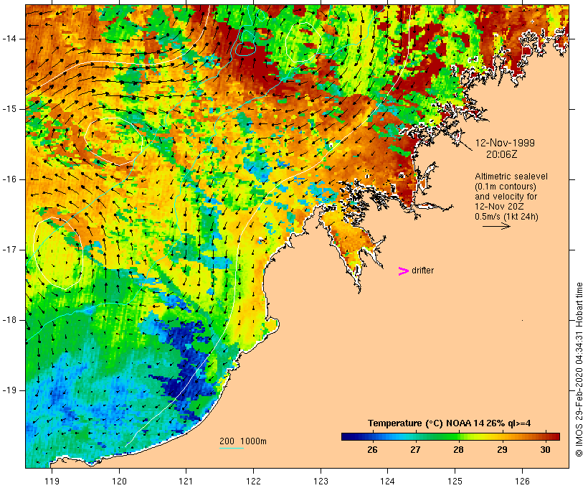Click the cyan bathymetry legend line

click(x=232, y=448)
